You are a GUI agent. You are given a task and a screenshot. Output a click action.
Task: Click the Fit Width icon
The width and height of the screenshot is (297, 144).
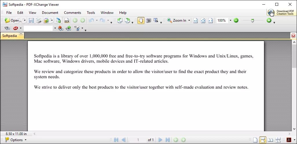click(210, 20)
